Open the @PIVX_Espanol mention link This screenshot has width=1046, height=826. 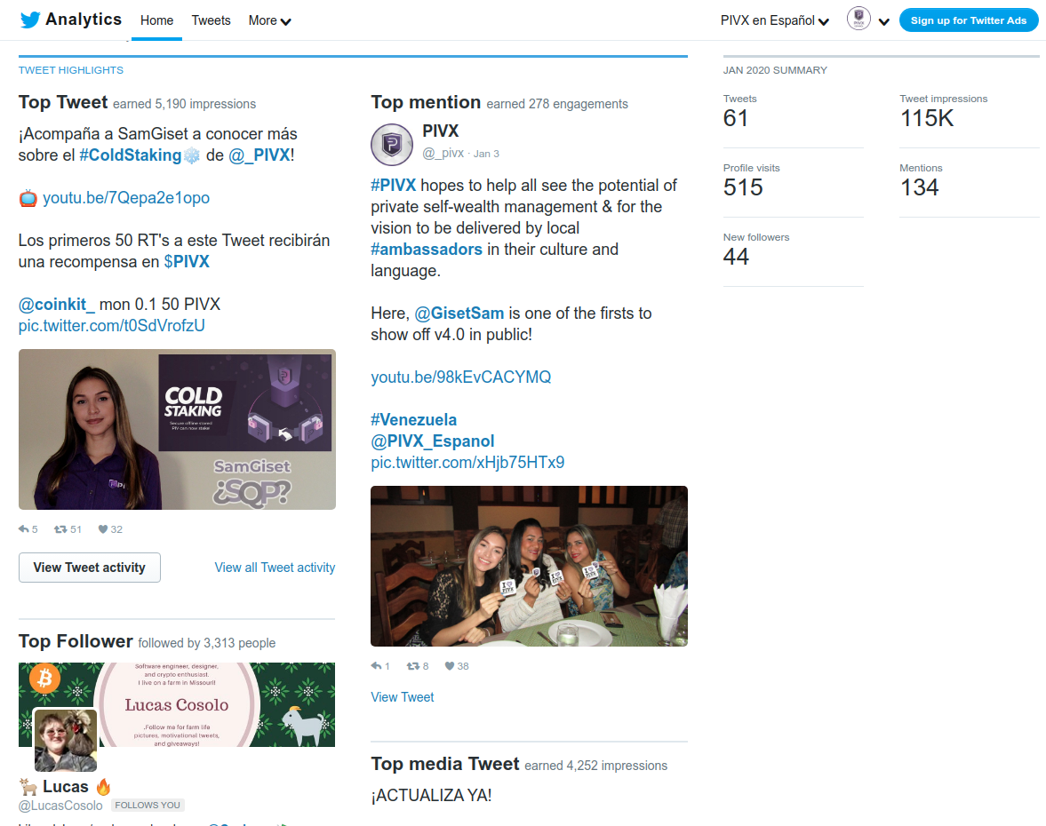[x=432, y=441]
